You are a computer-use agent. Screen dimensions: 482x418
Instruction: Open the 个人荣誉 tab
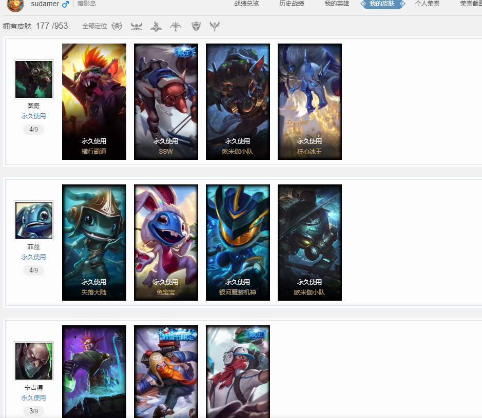427,4
